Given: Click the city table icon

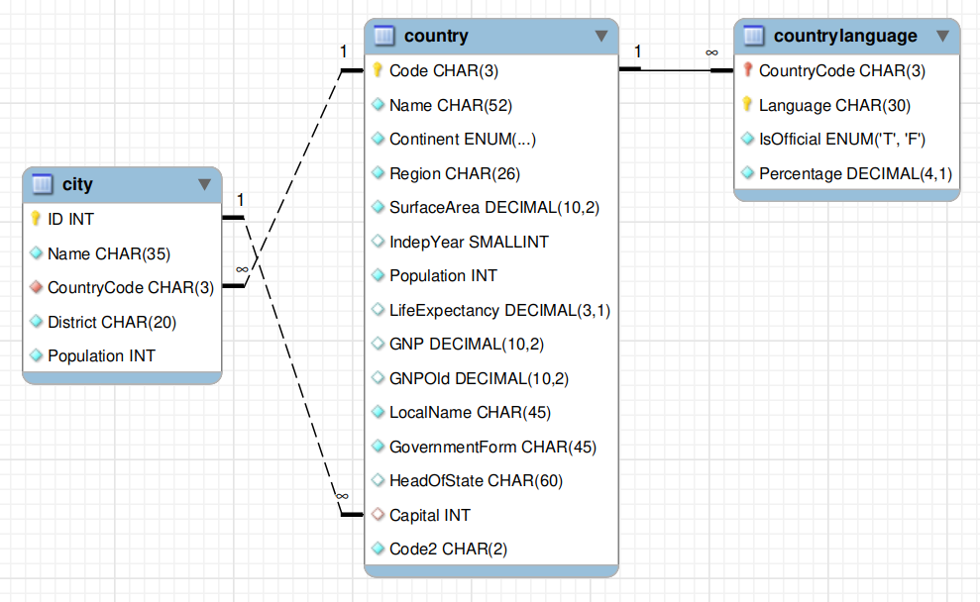Looking at the screenshot, I should 42,184.
